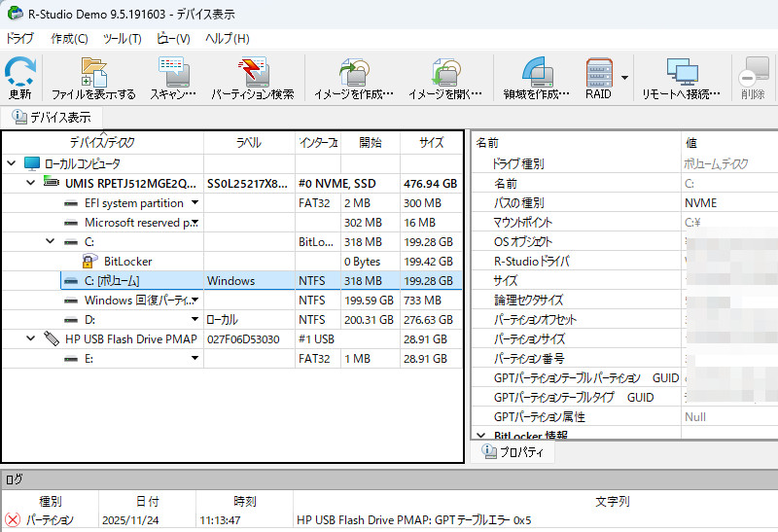The image size is (778, 532).
Task: Click the E: partition disk icon
Action: [71, 359]
